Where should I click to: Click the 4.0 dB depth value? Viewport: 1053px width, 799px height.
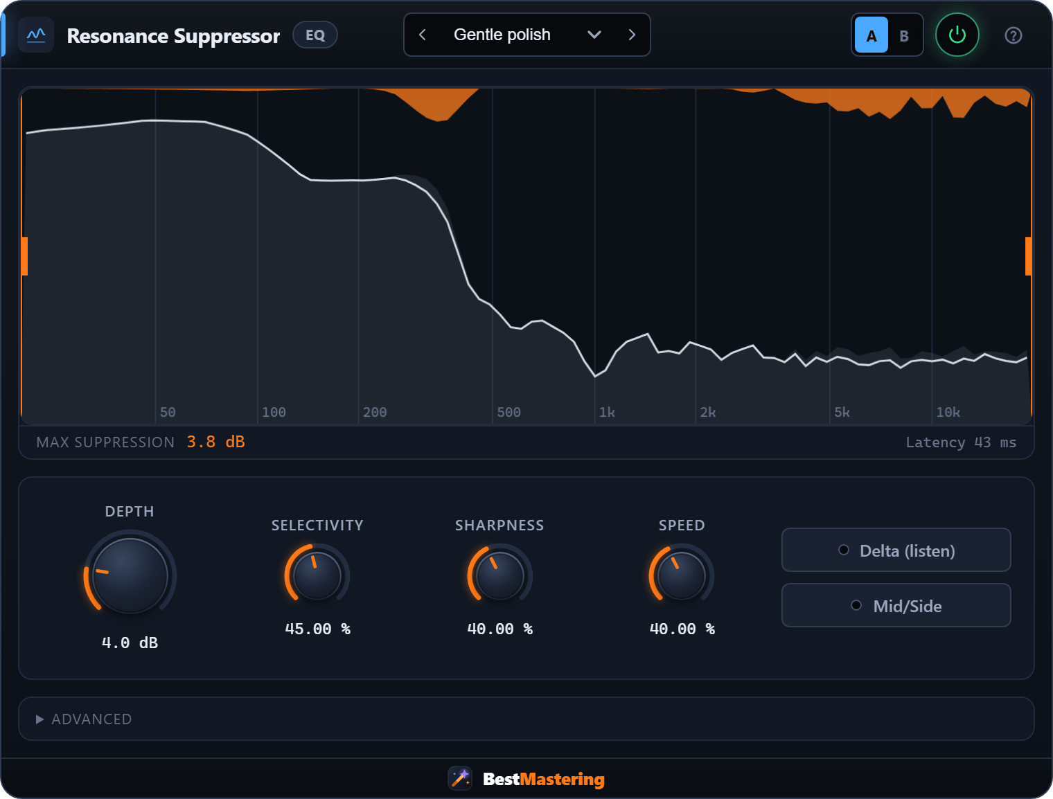130,643
